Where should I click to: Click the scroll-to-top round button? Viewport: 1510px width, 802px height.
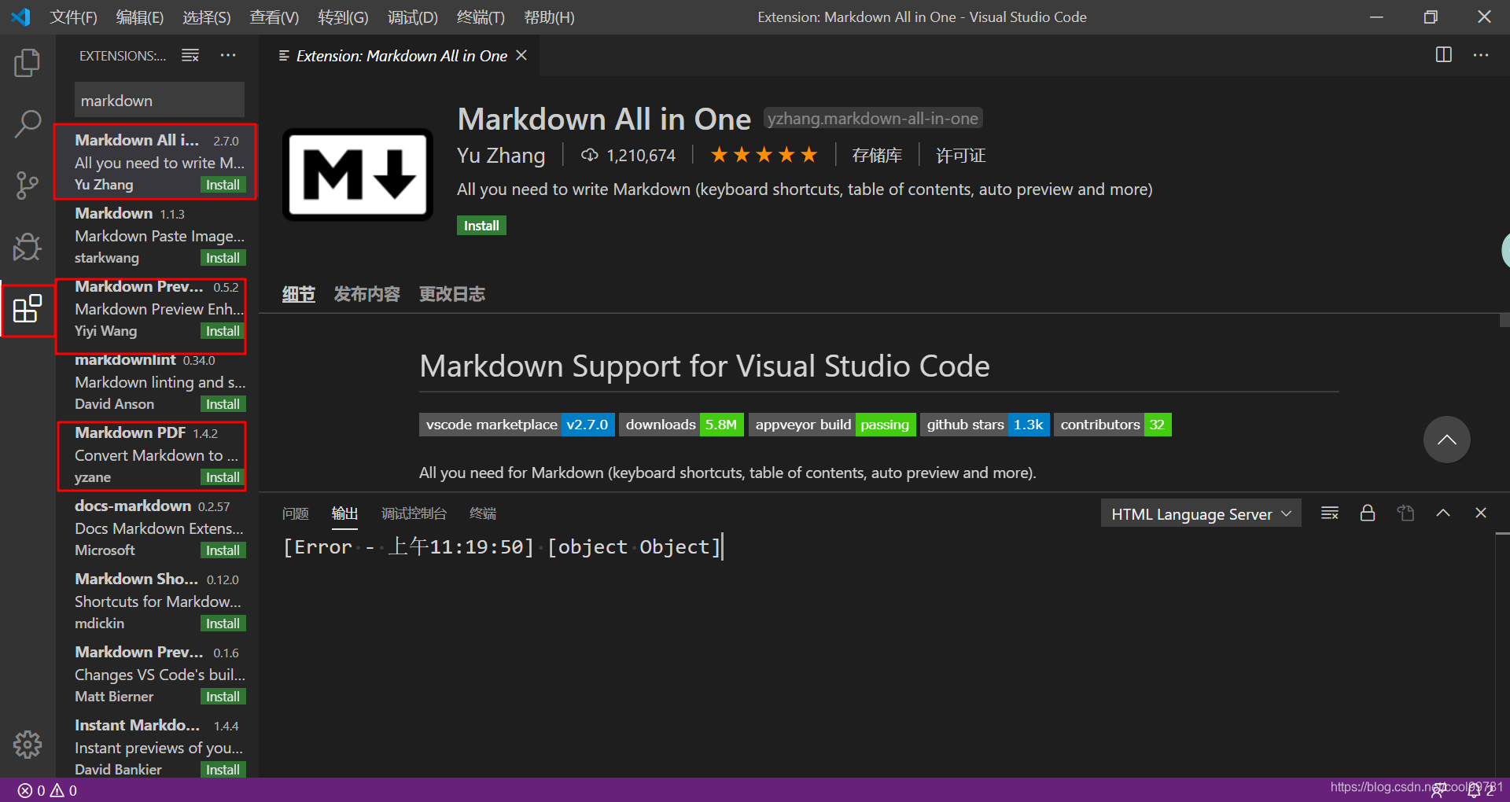1446,440
